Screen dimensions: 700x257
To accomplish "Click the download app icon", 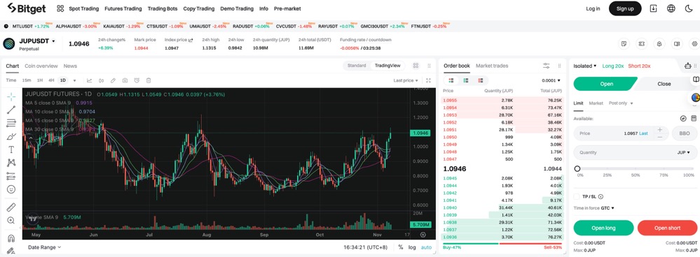I will 654,8.
